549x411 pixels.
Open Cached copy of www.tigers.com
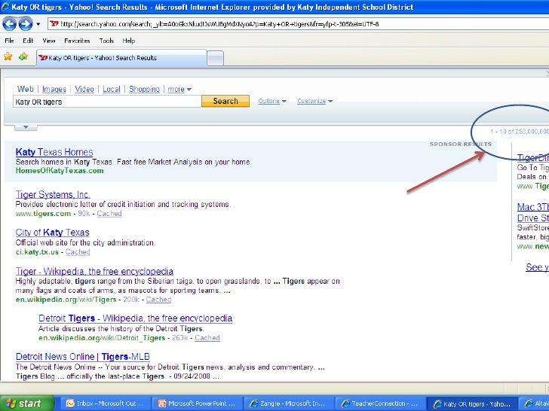[109, 214]
